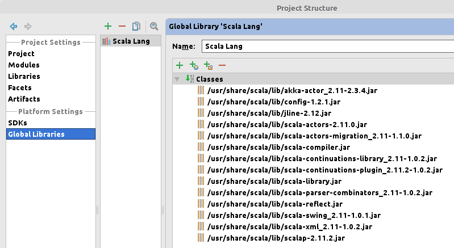This screenshot has height=248, width=454.
Task: Select SDKs under Platform Settings
Action: (18, 123)
